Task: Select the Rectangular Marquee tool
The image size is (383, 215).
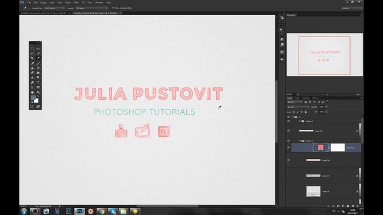Action: [32, 49]
